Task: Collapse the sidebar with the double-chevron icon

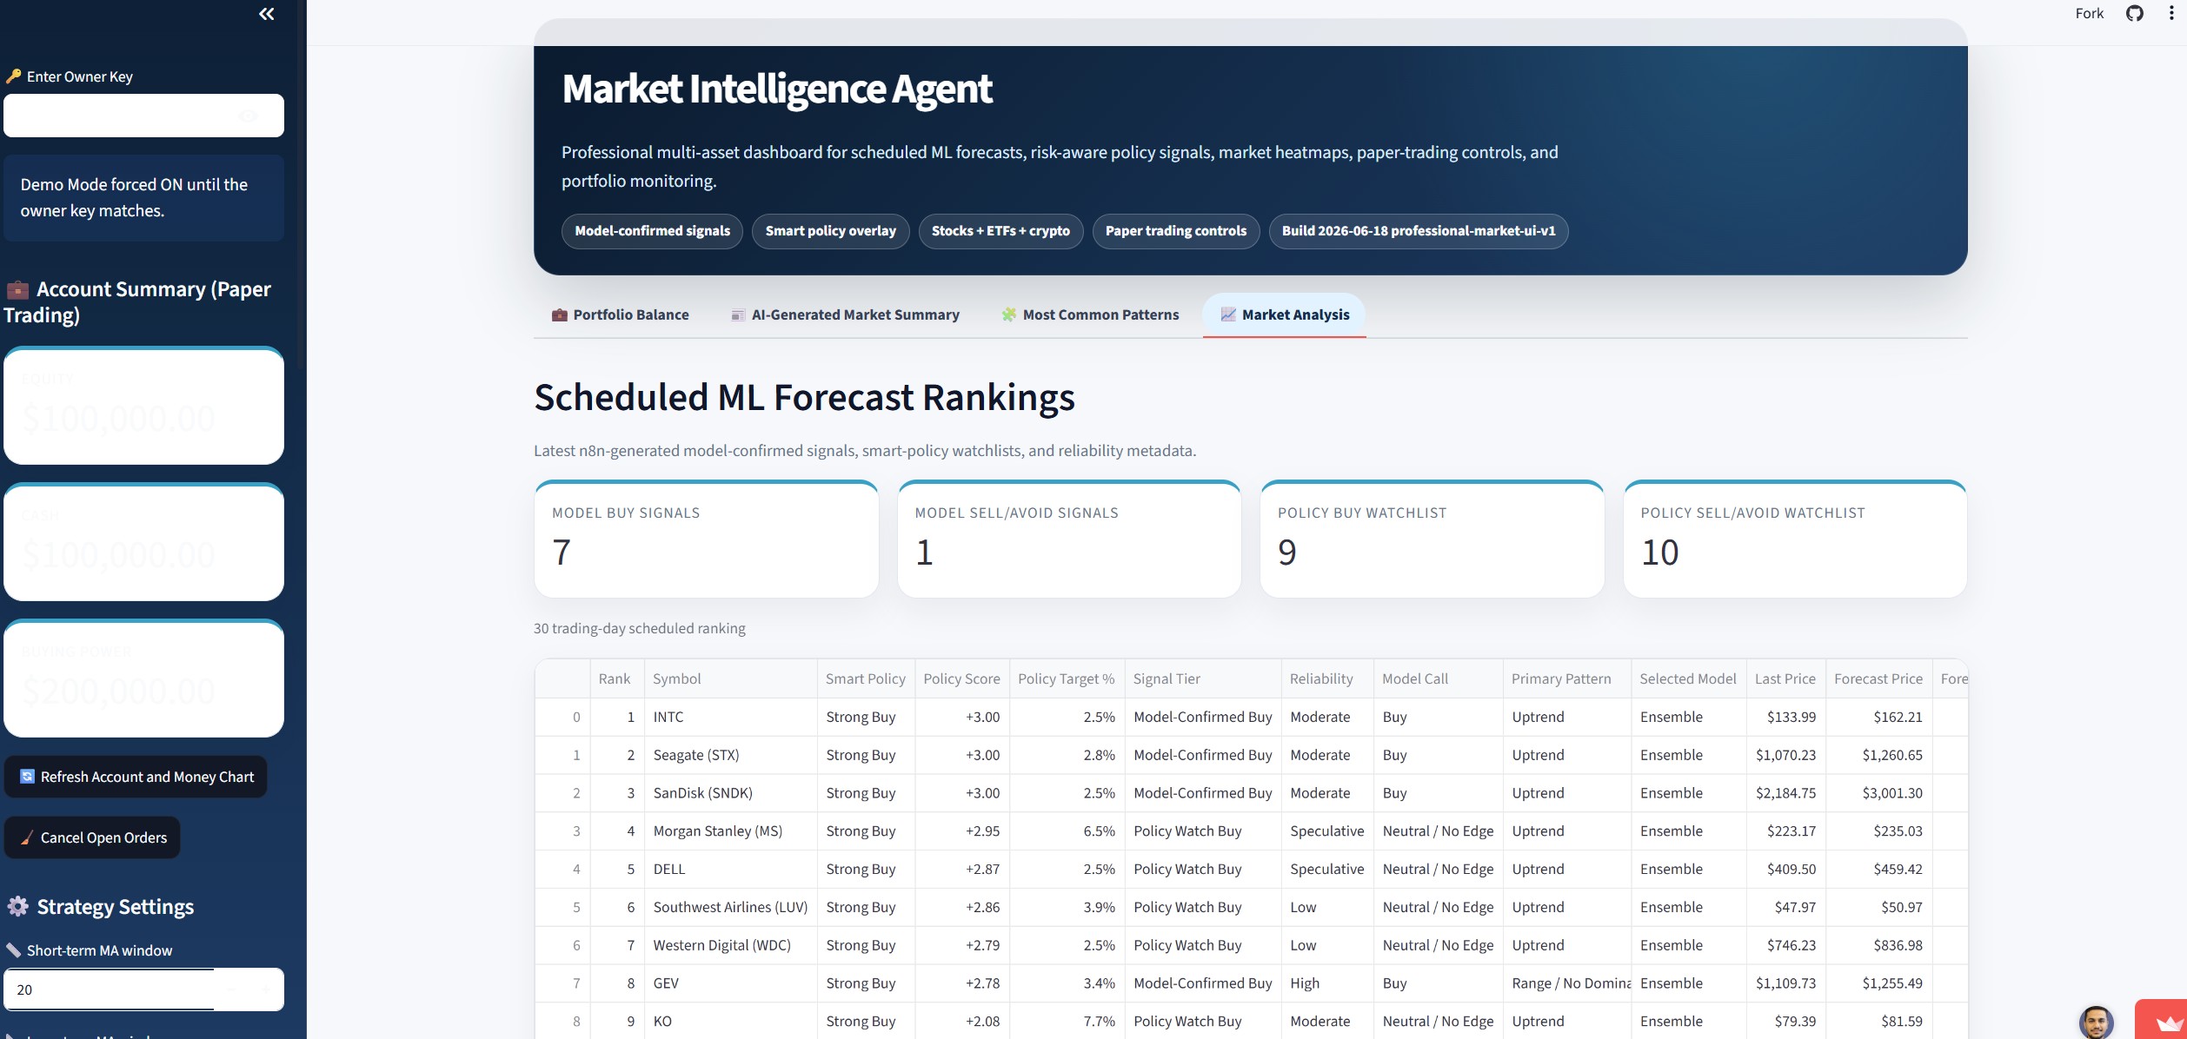Action: pyautogui.click(x=266, y=14)
